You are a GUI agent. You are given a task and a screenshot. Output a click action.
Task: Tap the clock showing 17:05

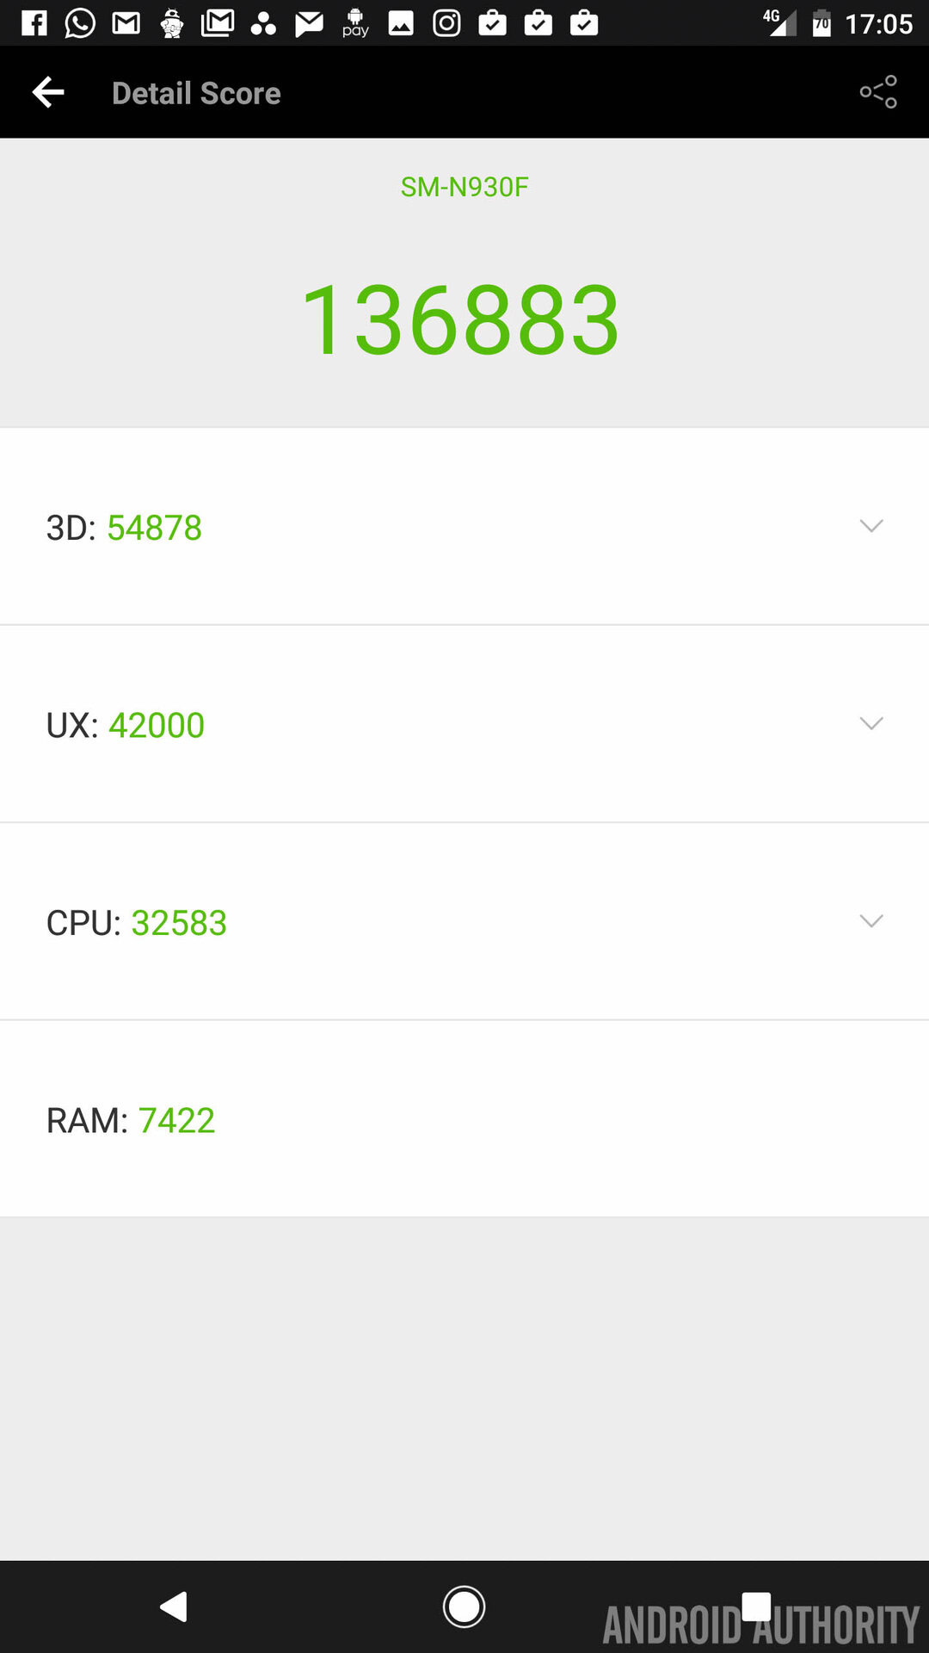coord(878,23)
